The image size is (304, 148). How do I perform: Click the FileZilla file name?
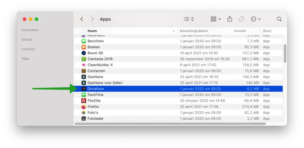[x=94, y=100]
